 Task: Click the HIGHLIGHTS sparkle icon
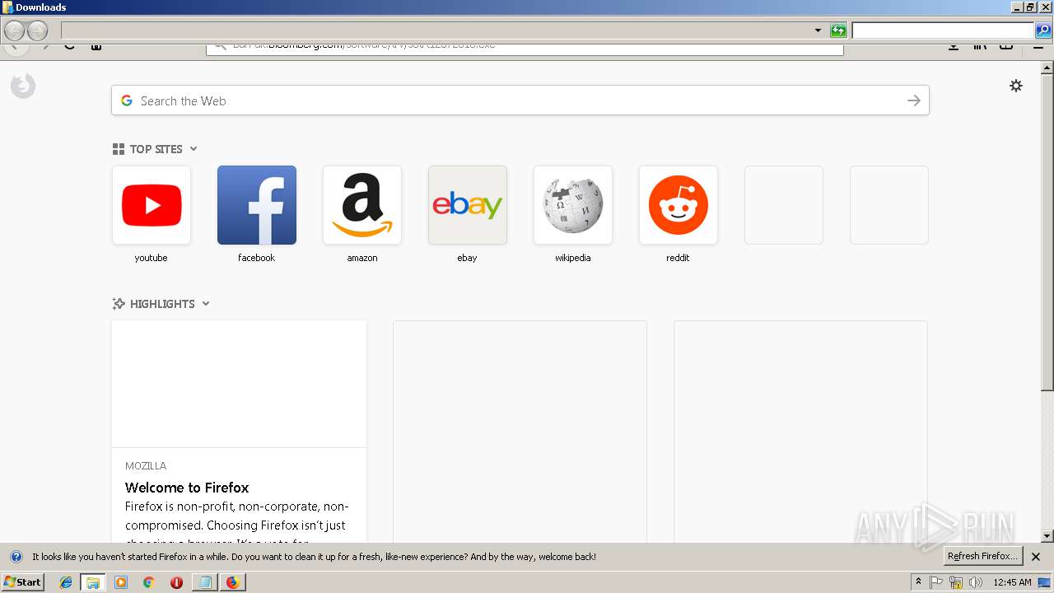[x=119, y=304]
